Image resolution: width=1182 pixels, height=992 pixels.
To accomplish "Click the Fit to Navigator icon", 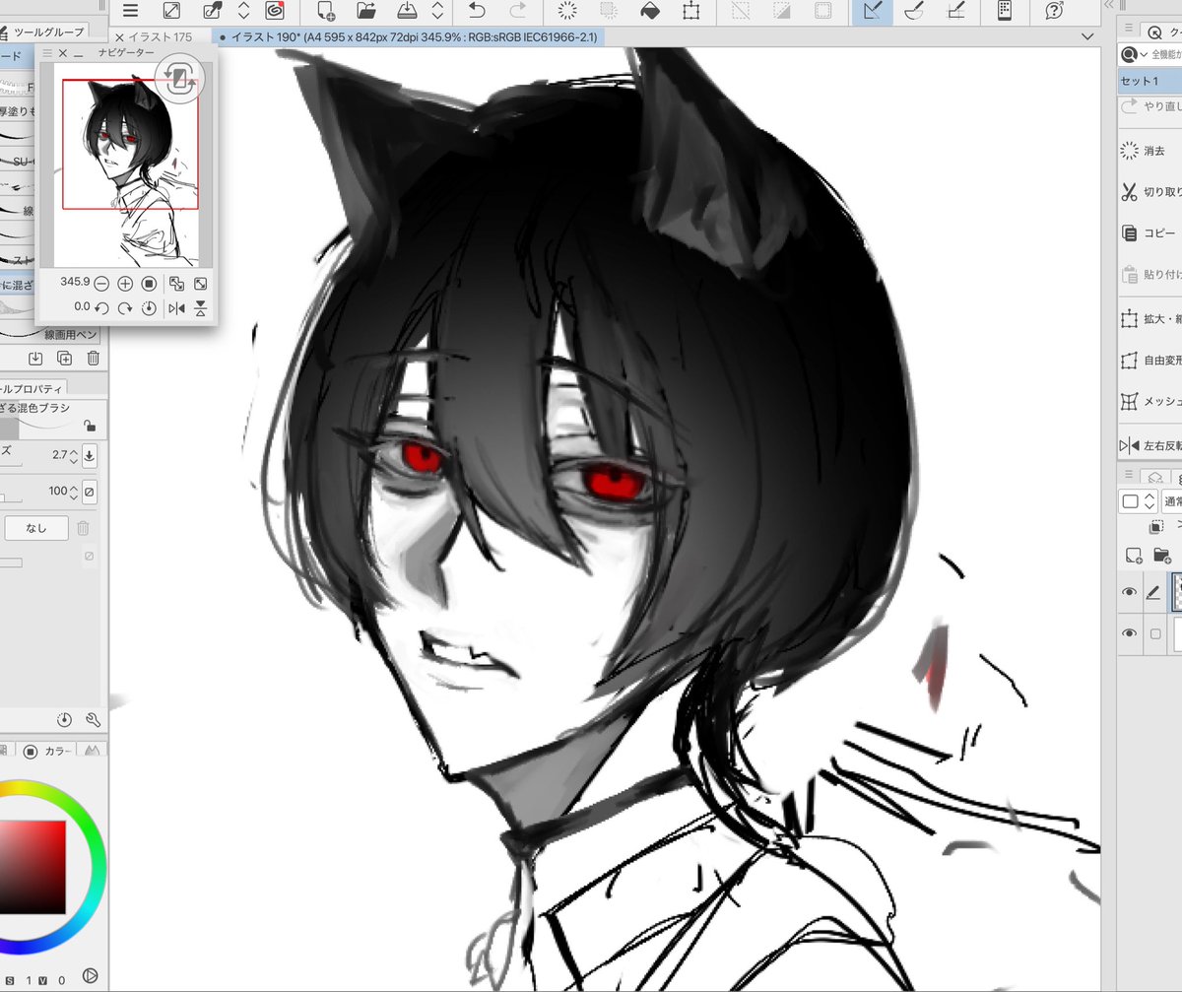I will pos(176,284).
